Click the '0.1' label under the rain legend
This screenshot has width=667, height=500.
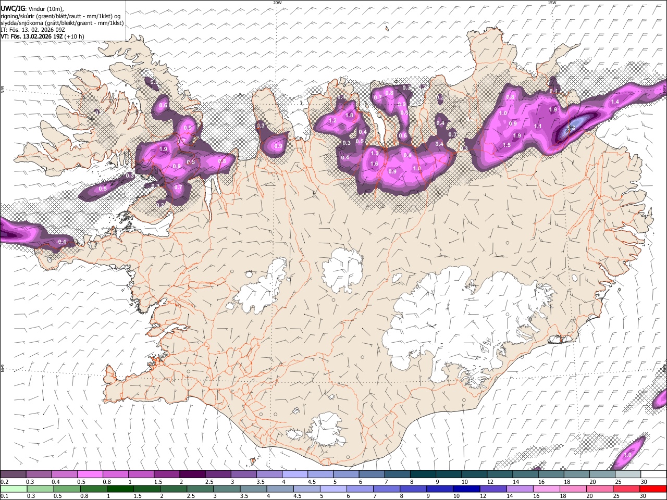[5, 496]
